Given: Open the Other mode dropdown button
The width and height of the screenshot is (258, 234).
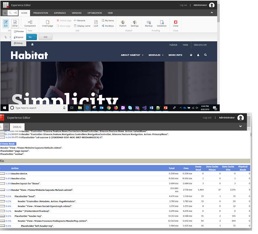Looking at the screenshot, I should pyautogui.click(x=15, y=23).
